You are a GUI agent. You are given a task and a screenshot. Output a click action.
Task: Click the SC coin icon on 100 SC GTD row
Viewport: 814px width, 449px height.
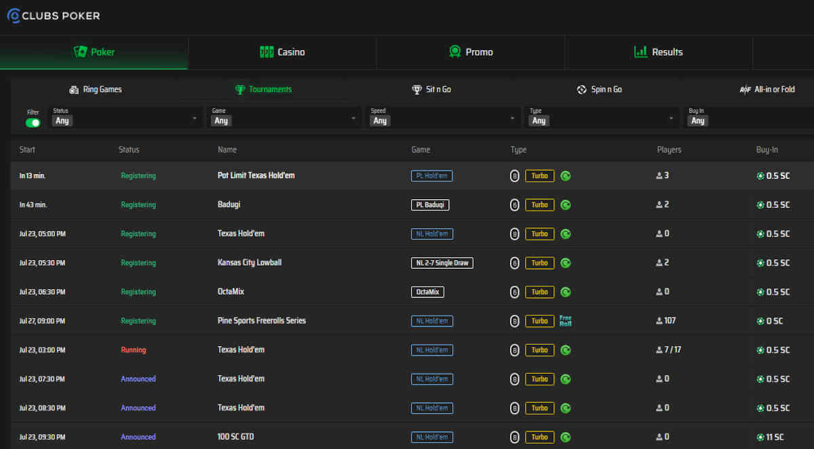click(x=760, y=437)
